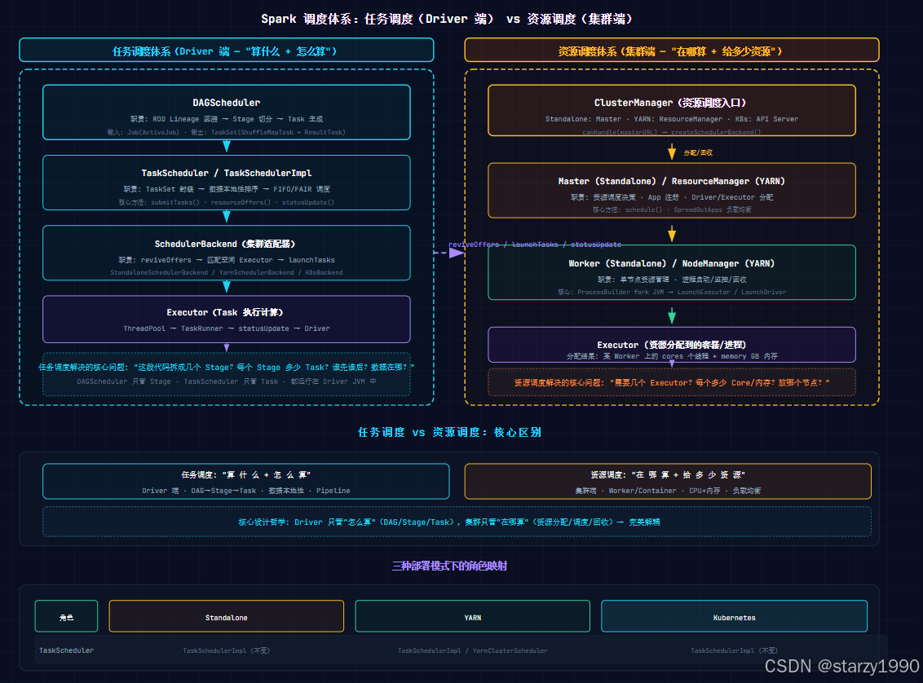Screen dimensions: 923x683
Task: Click the "Kubernetes" table column header
Action: pyautogui.click(x=734, y=616)
